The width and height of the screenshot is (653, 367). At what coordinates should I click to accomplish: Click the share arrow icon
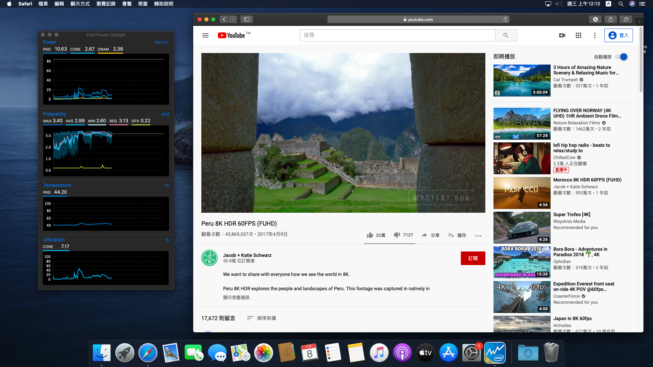(424, 235)
